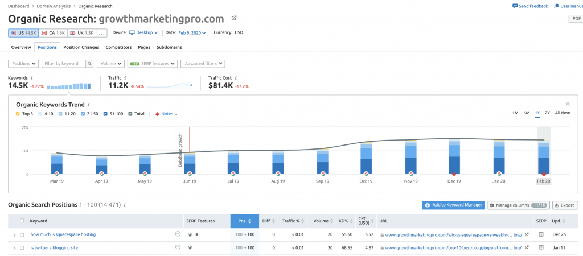Select the CA 1.6K database tab
The height and width of the screenshot is (256, 583).
[x=53, y=32]
